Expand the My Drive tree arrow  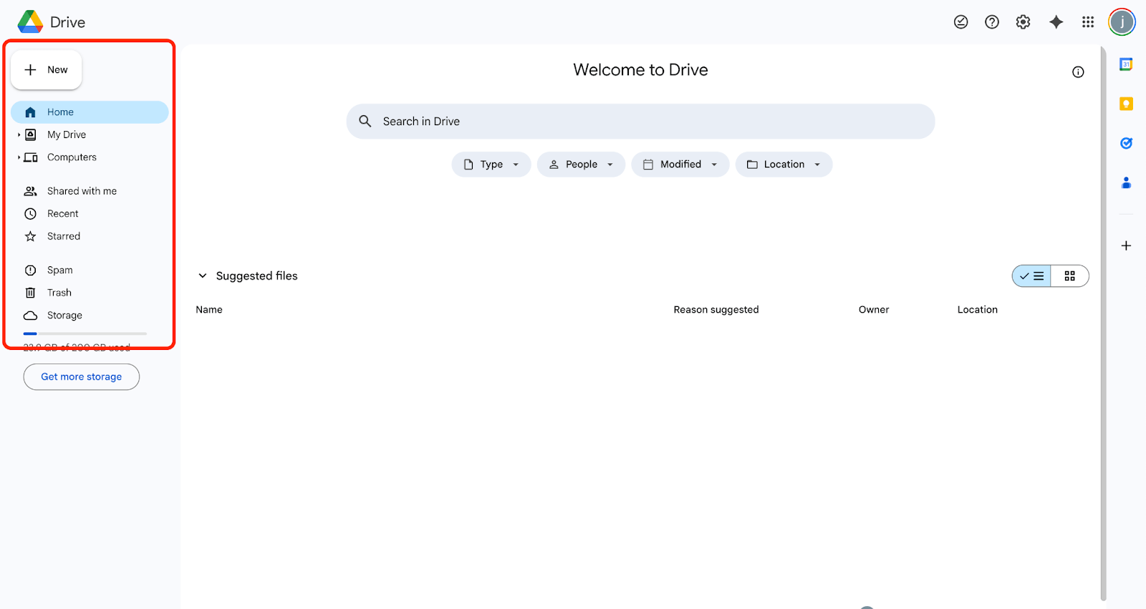coord(19,135)
